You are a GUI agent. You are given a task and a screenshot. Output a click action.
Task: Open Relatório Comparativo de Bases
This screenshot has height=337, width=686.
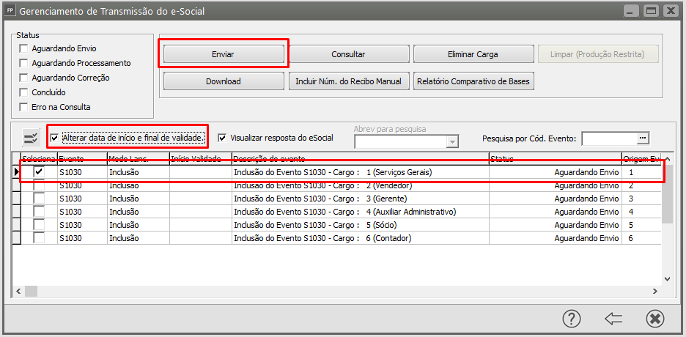[x=473, y=81]
